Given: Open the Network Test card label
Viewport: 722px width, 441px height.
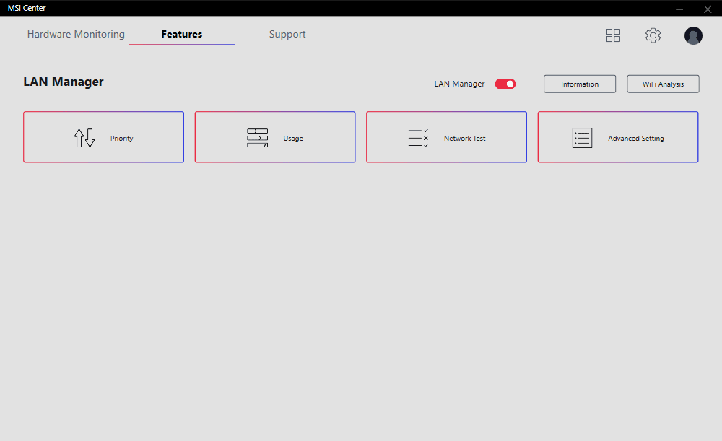Looking at the screenshot, I should pyautogui.click(x=464, y=138).
